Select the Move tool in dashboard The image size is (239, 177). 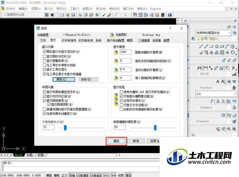click(x=228, y=52)
